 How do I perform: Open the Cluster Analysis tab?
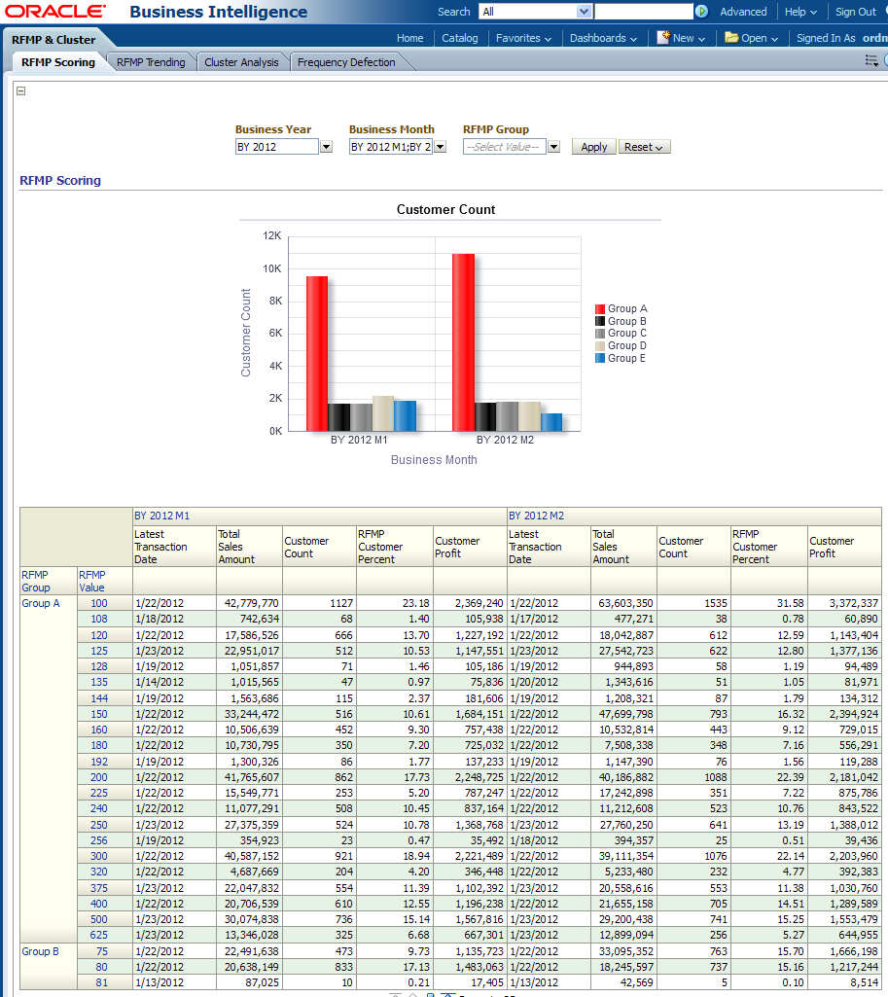pos(241,62)
